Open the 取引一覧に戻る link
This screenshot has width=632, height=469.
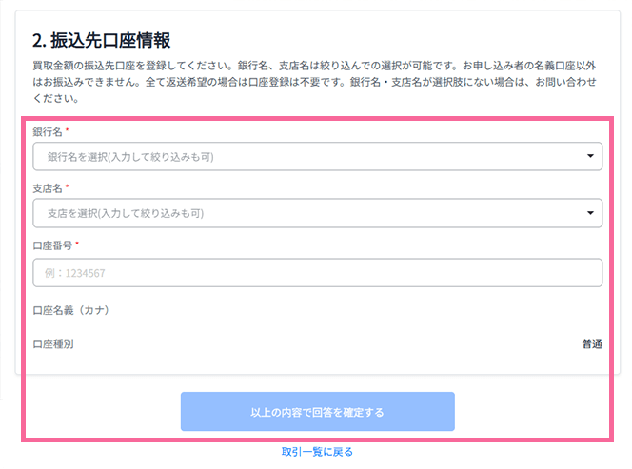(317, 452)
